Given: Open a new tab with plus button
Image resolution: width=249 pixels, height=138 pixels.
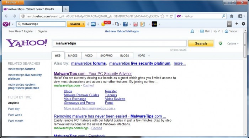Looking at the screenshot, I should (66, 9).
